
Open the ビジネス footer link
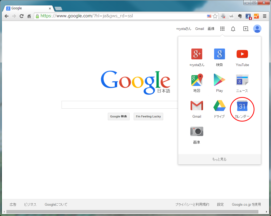pos(30,204)
